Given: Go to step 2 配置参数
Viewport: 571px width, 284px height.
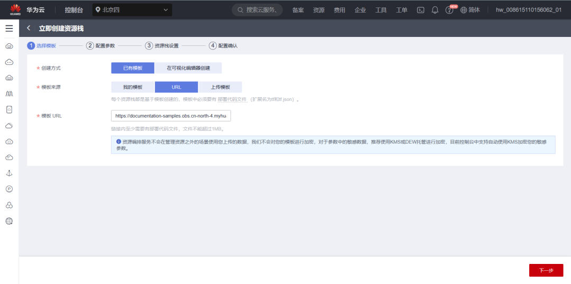Looking at the screenshot, I should pos(100,46).
